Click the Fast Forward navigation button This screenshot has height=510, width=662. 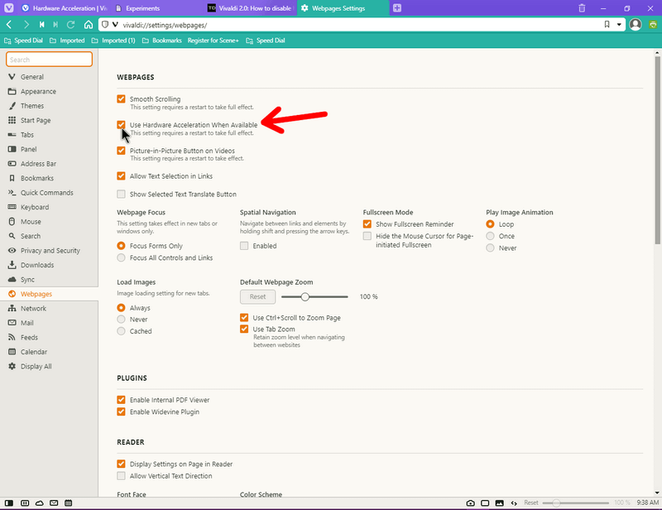tap(55, 25)
